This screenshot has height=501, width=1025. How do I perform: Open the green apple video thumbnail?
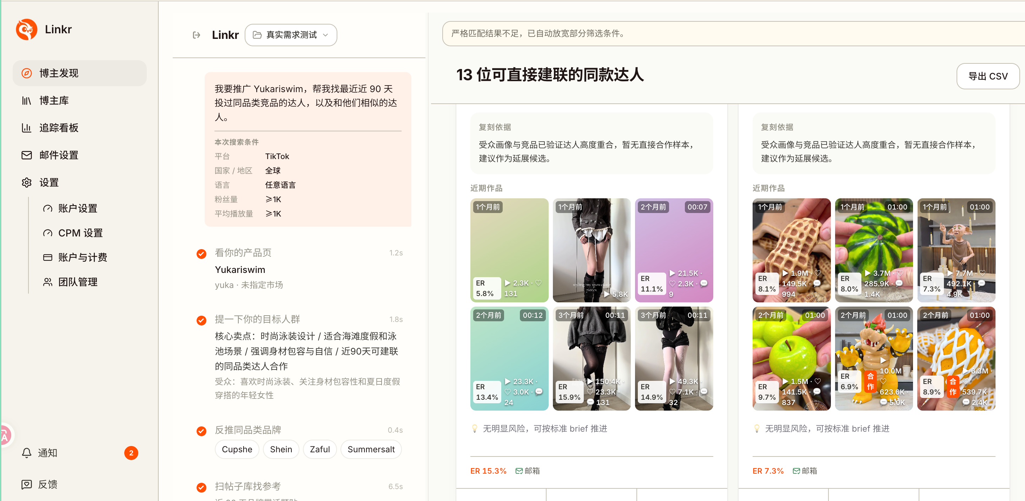coord(792,358)
